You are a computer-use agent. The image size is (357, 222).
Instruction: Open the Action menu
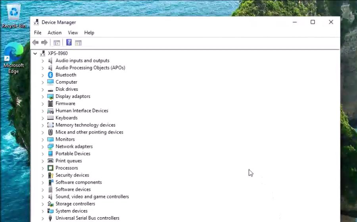pyautogui.click(x=54, y=33)
